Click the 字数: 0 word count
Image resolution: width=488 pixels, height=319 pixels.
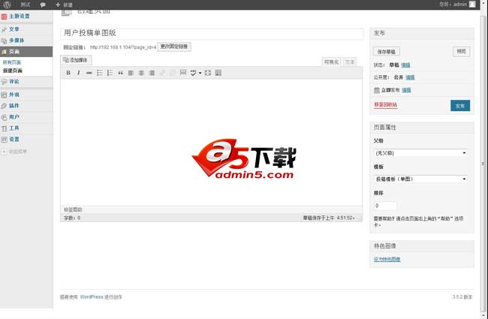coord(72,218)
